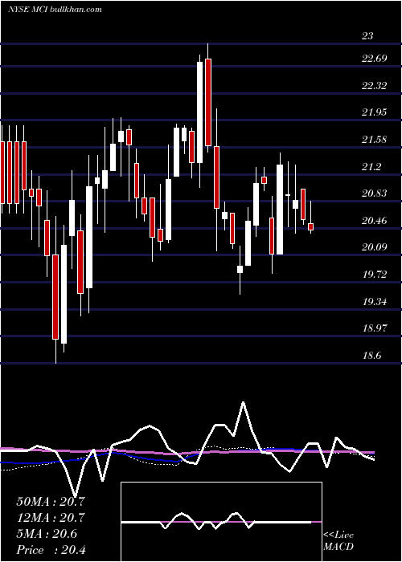The width and height of the screenshot is (402, 562).
Task: Select the 18.6 price axis label
Action: (371, 356)
